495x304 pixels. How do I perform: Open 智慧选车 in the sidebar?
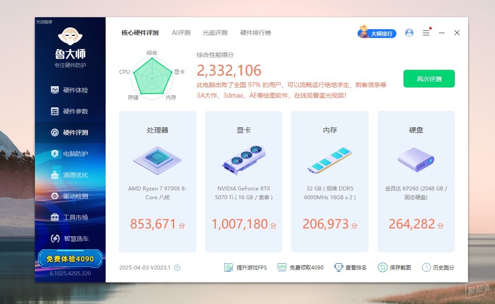pyautogui.click(x=70, y=238)
